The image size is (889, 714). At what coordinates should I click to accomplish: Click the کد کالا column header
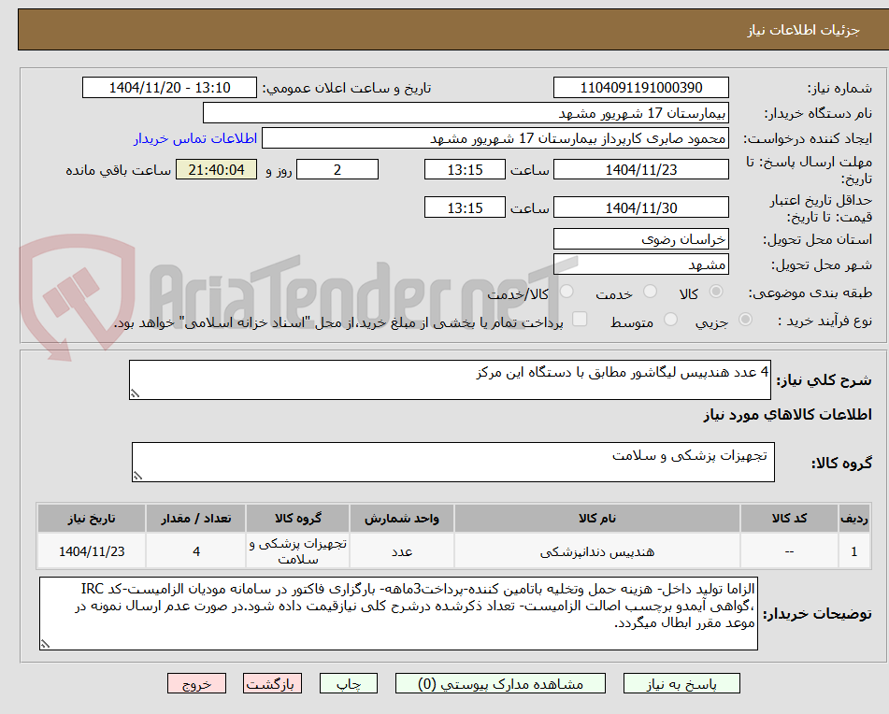click(x=789, y=519)
